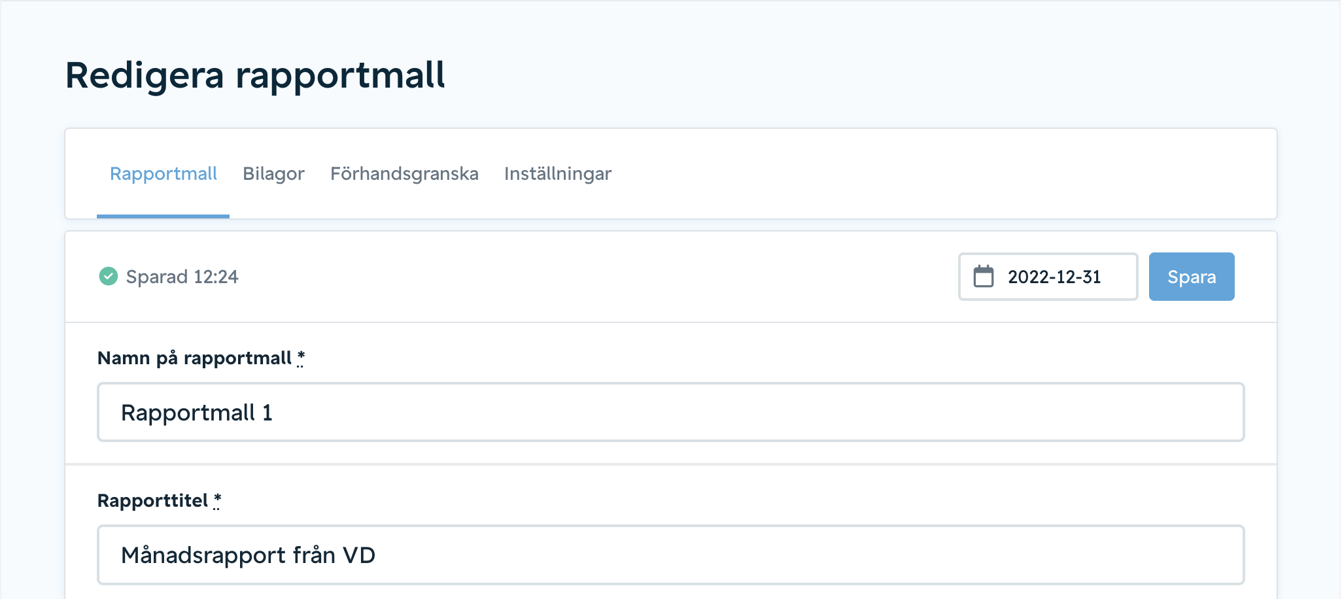1342x599 pixels.
Task: Click the Namn på rapportmall input field
Action: pos(670,413)
